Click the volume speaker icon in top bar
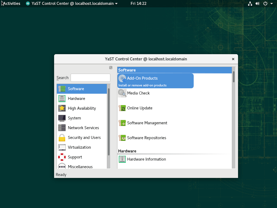Screen dimensions: 277x208 258,4
